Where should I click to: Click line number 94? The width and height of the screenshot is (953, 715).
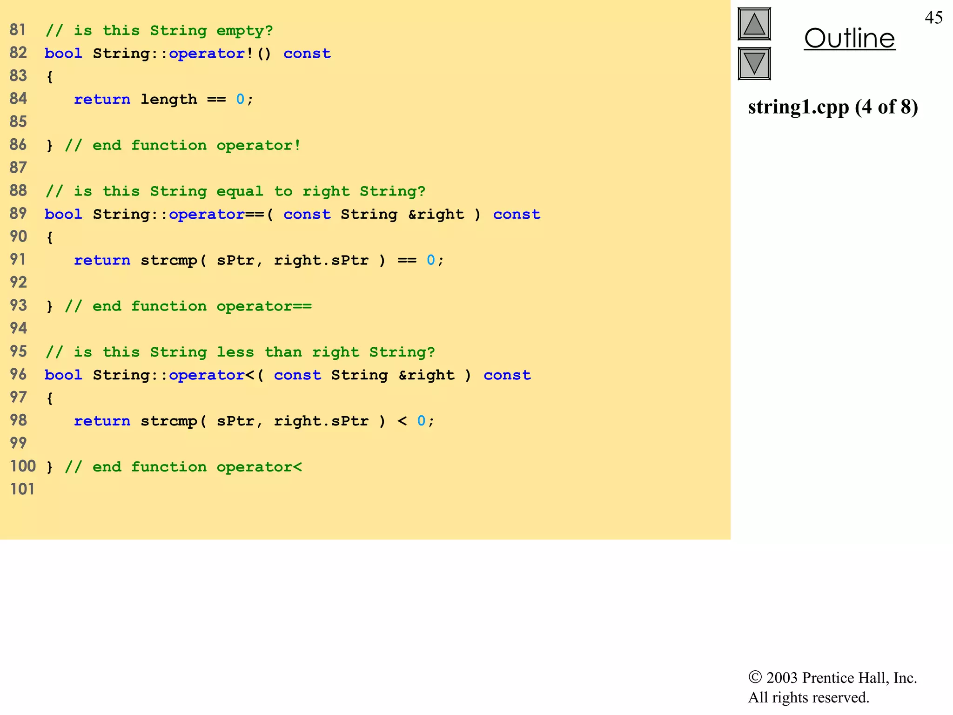18,328
